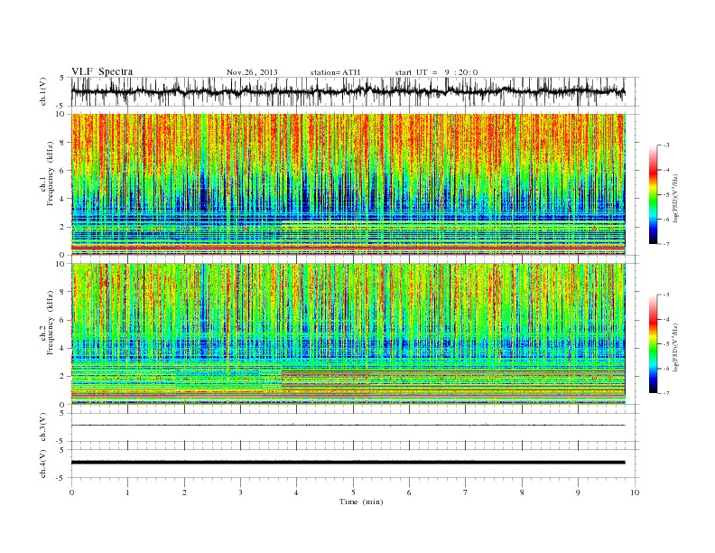The width and height of the screenshot is (715, 553).
Task: Click time axis tick label "10" at right end
Action: [x=635, y=492]
